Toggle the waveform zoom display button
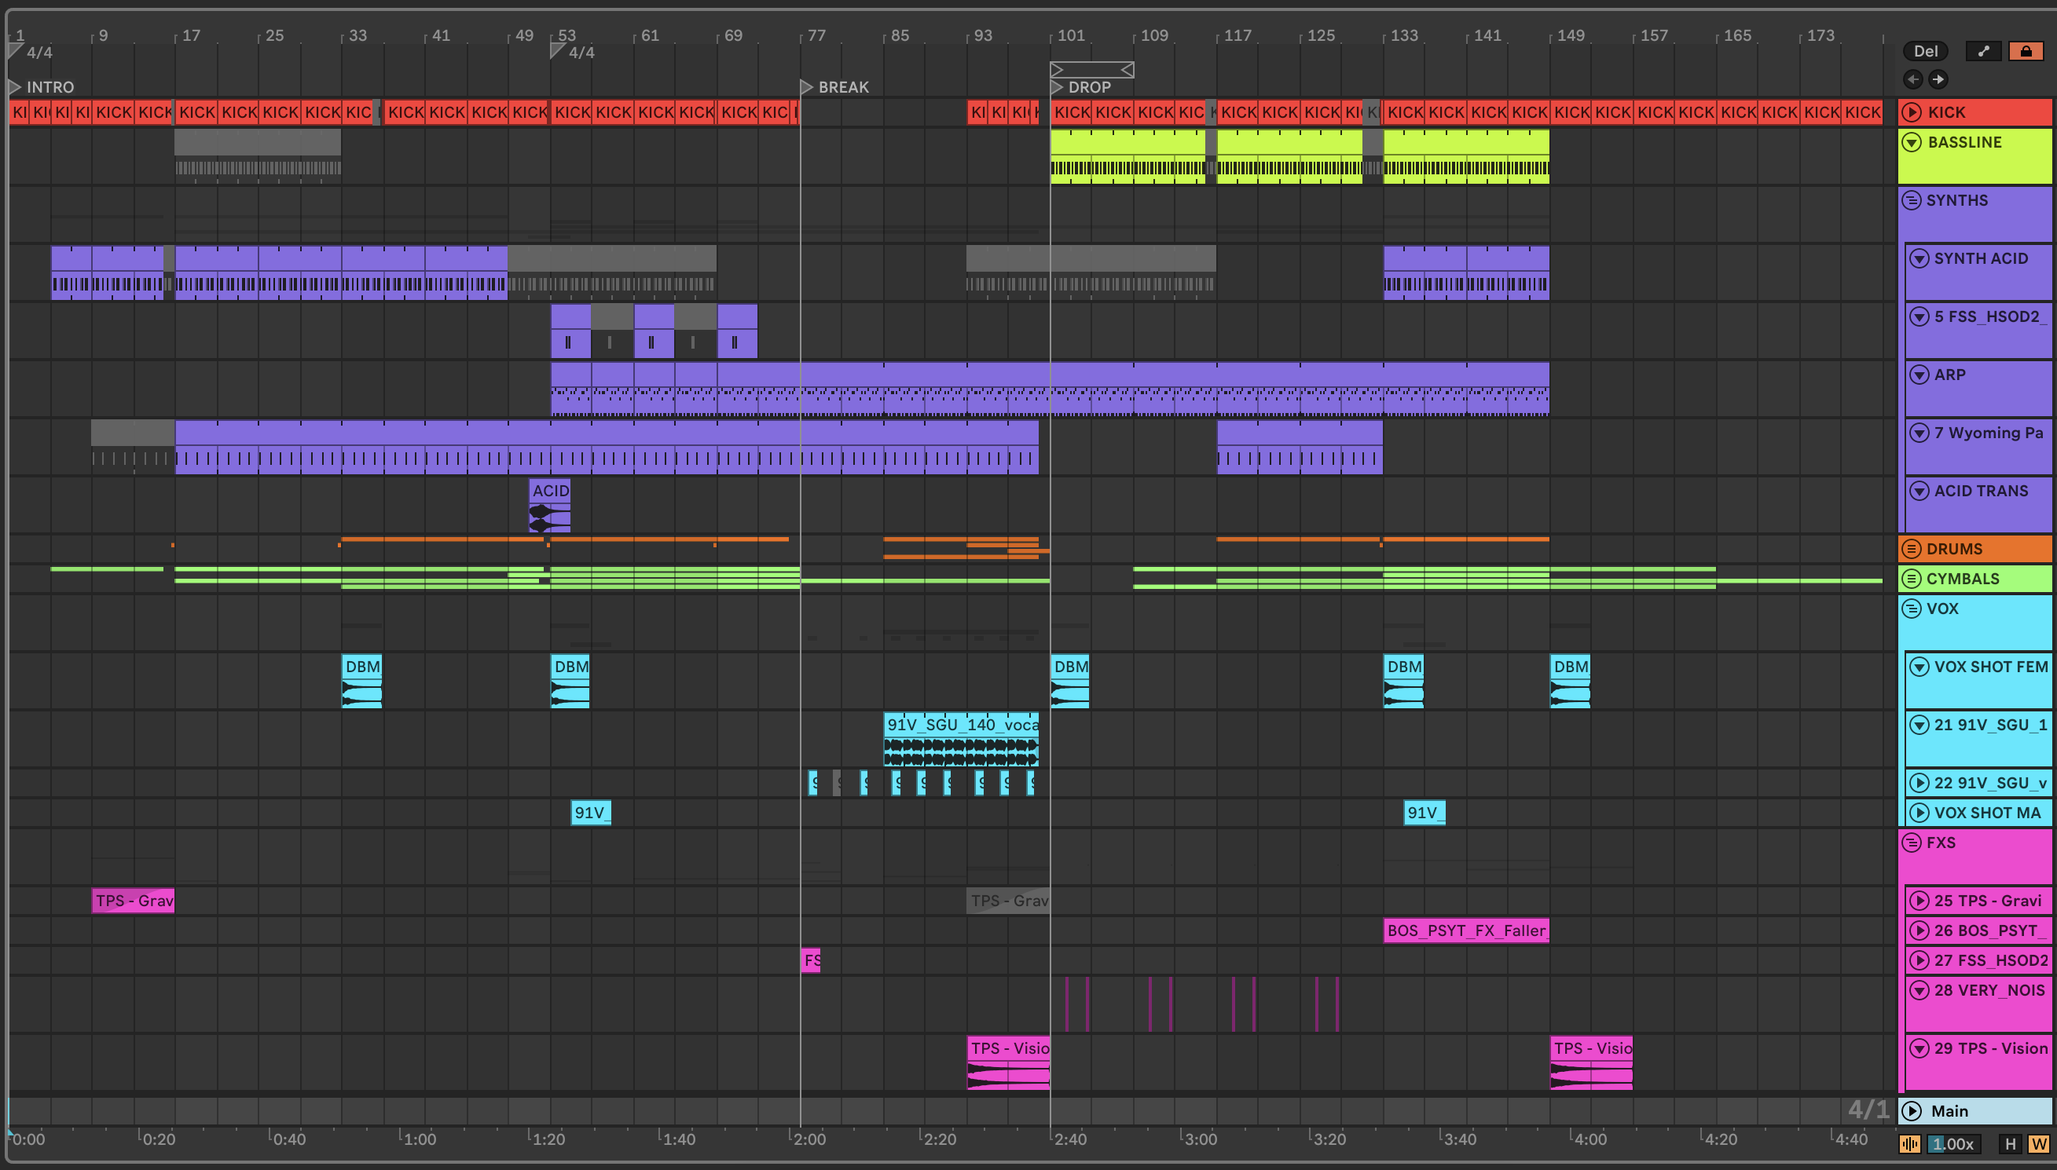 1910,1143
